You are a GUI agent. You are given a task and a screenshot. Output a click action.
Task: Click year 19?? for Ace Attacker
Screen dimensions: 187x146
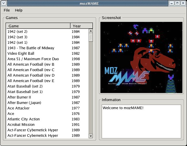(x=76, y=108)
